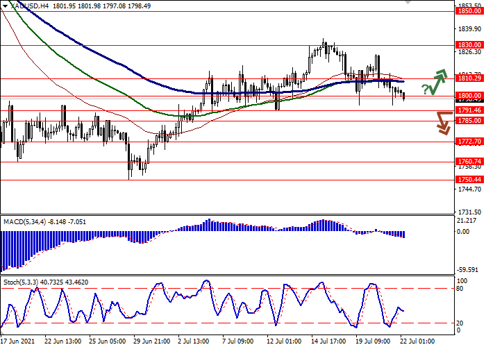486x347 pixels.
Task: Click the 1826.30 price scale value
Action: pos(469,52)
